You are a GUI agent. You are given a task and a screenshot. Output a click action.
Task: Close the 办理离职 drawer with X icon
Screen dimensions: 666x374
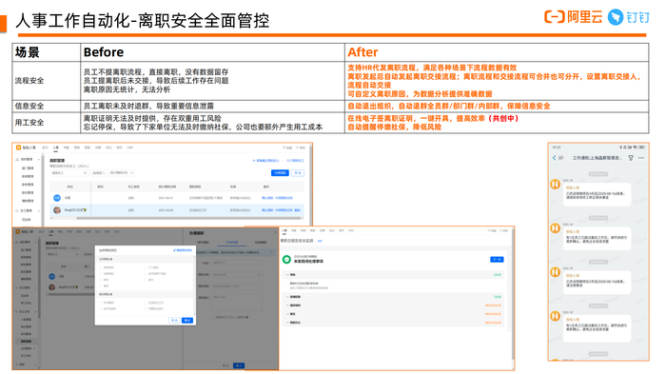coord(275,233)
